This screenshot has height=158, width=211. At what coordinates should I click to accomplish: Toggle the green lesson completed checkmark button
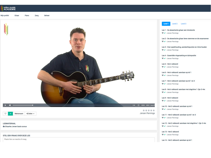point(11,114)
